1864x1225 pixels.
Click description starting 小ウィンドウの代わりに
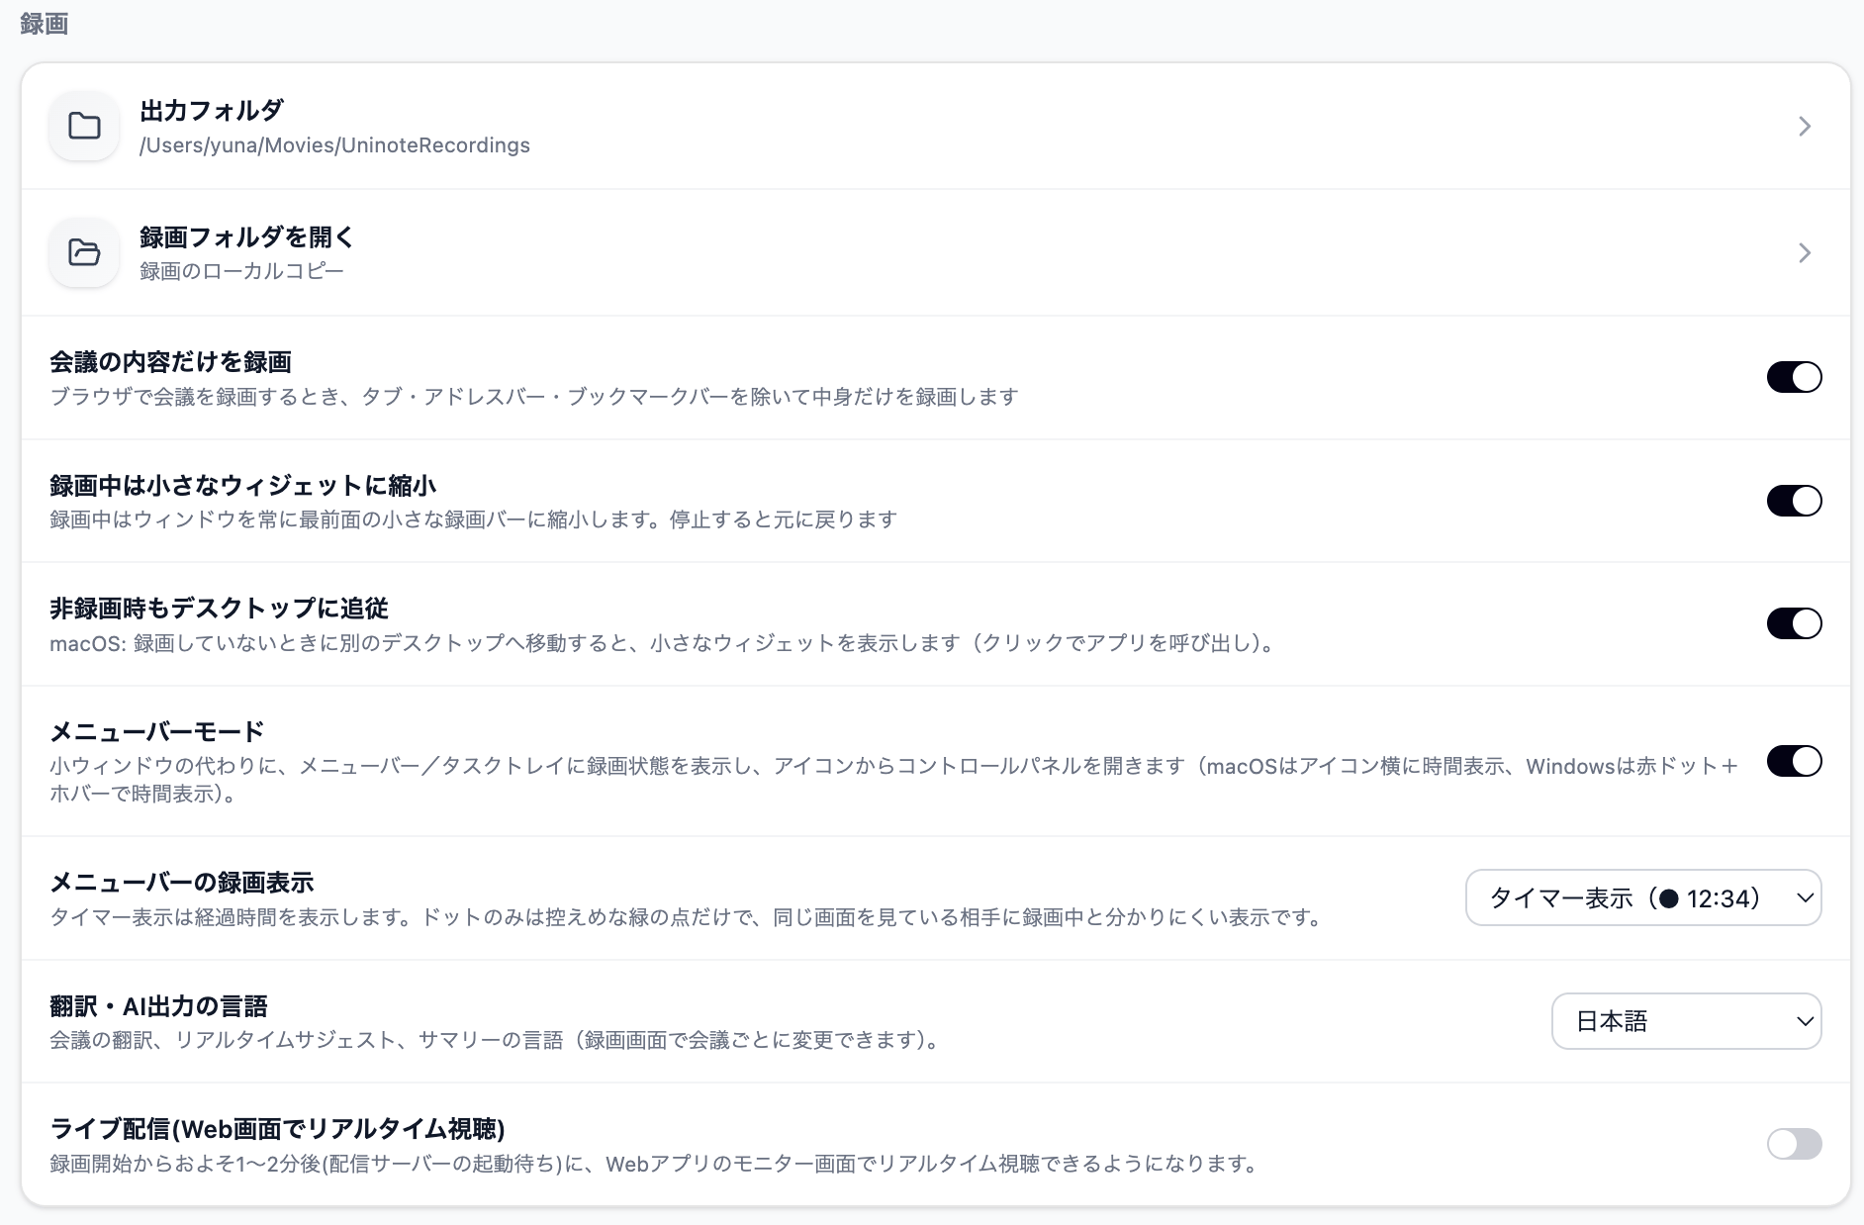[894, 780]
